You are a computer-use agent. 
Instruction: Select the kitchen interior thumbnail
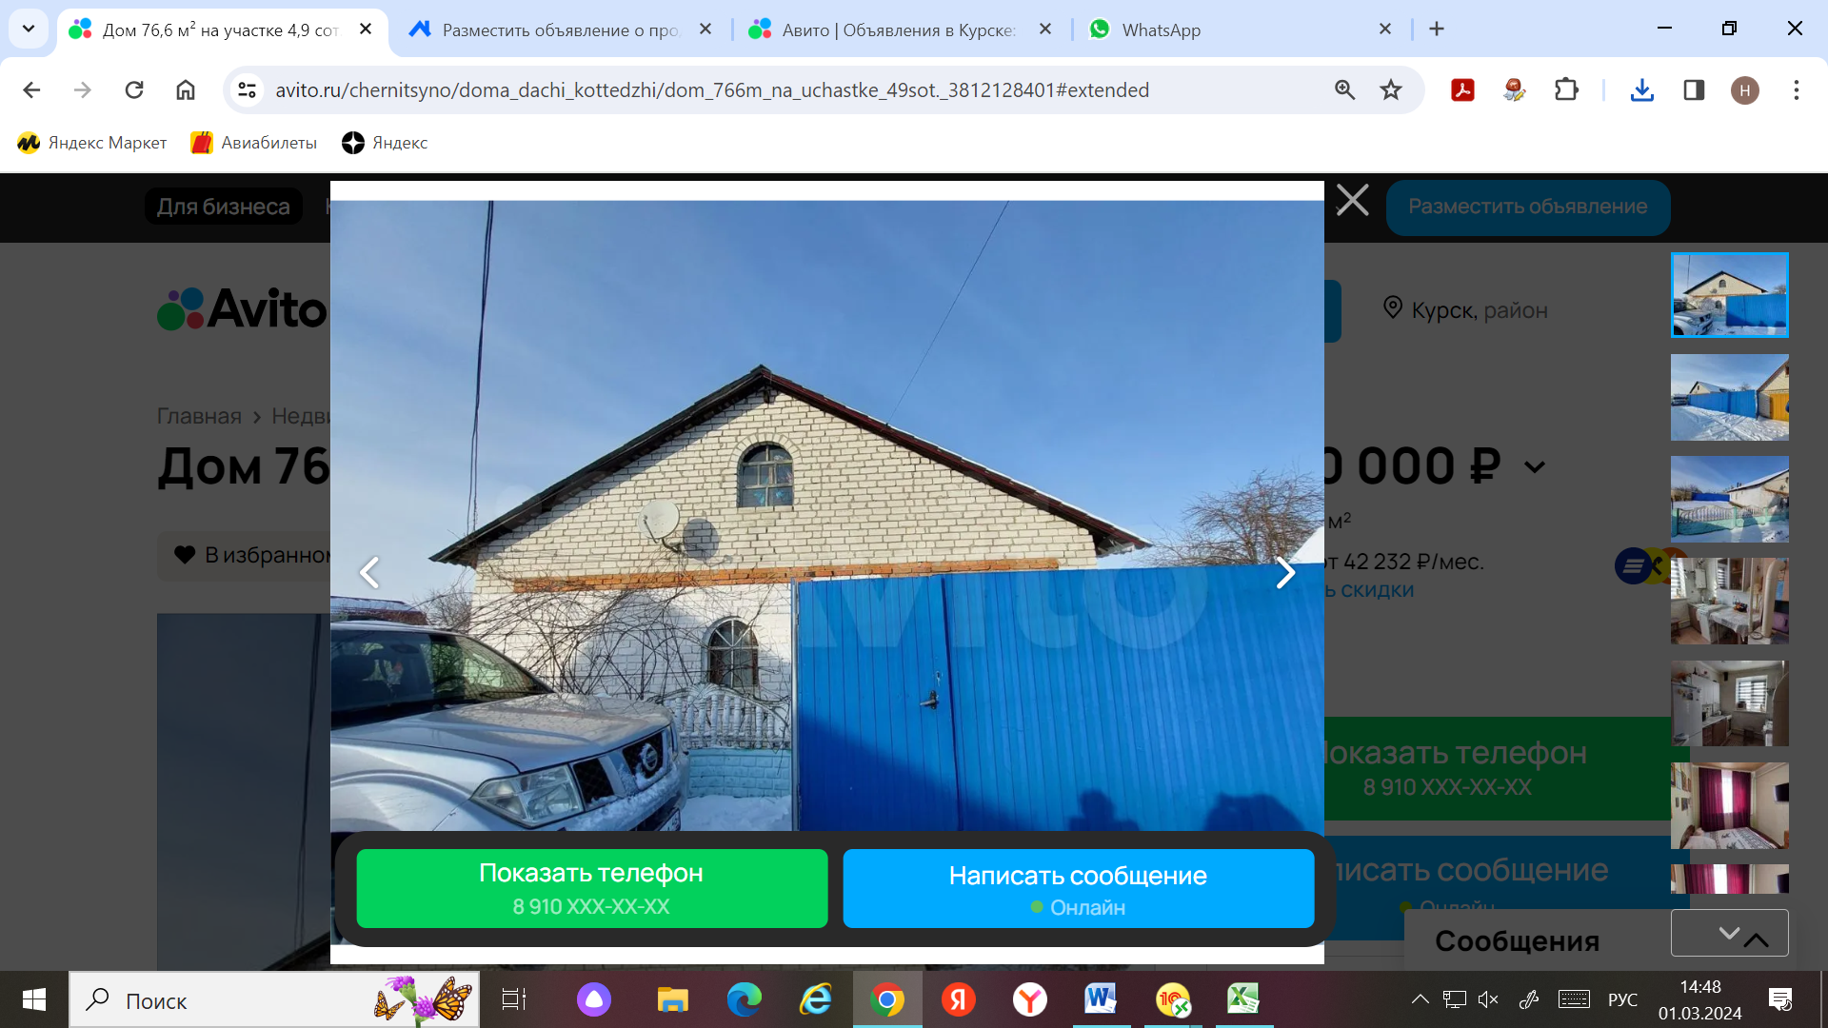1729,702
